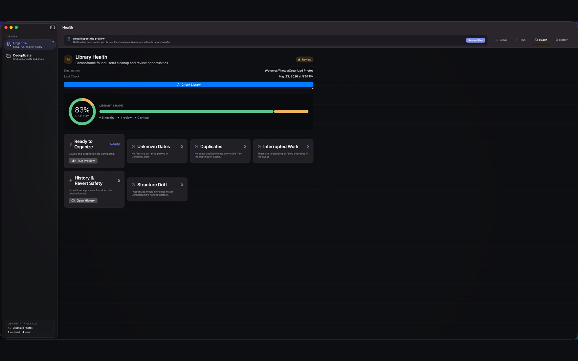The height and width of the screenshot is (361, 578).
Task: Click the destination path /Volumes/Photos/Organized Photos
Action: [x=289, y=71]
